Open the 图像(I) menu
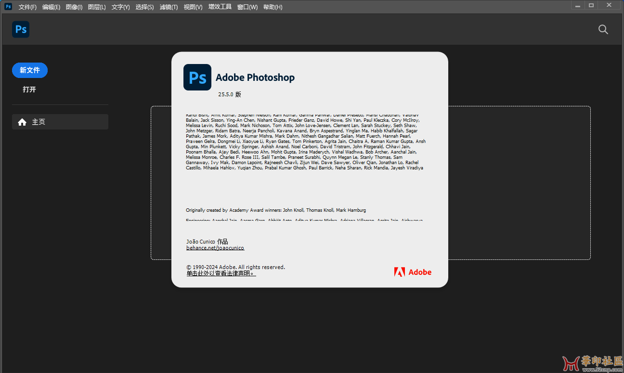This screenshot has width=624, height=373. 74,7
